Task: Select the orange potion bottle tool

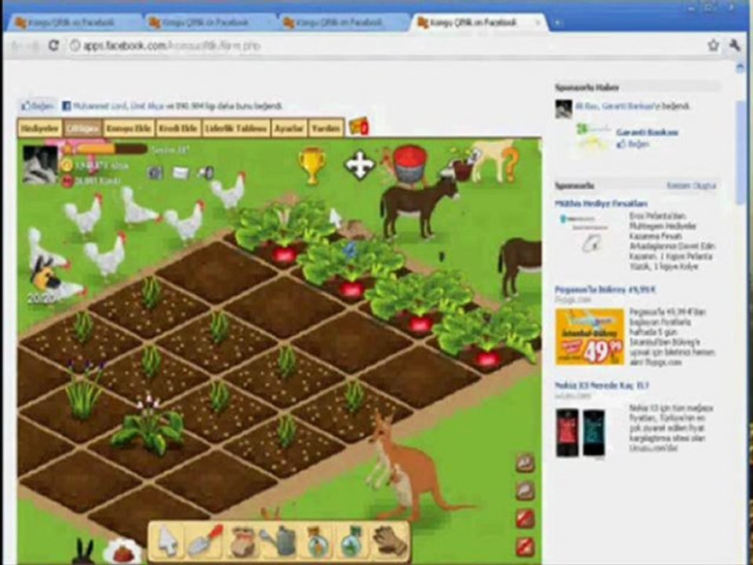Action: point(319,542)
